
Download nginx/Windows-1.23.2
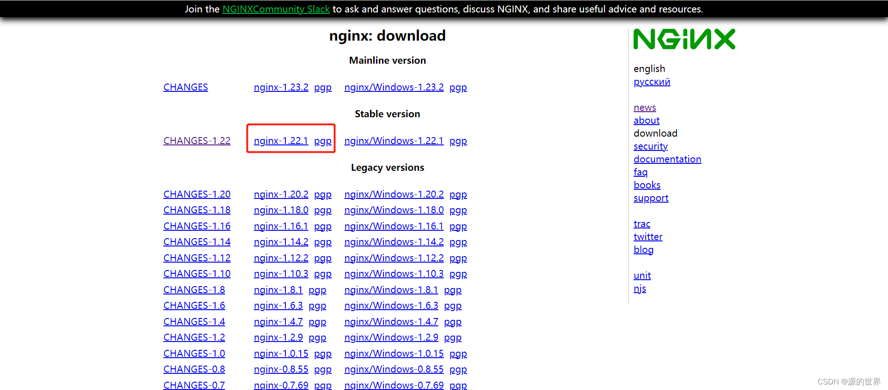tap(394, 87)
